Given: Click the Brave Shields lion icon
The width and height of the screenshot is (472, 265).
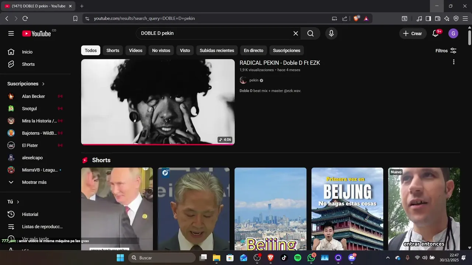Looking at the screenshot, I should (356, 18).
